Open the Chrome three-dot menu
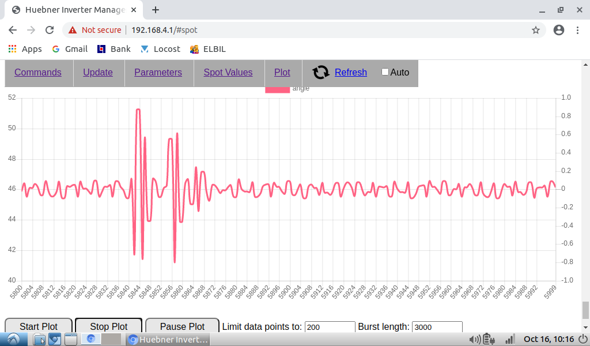Screen dimensions: 590x346 [578, 30]
